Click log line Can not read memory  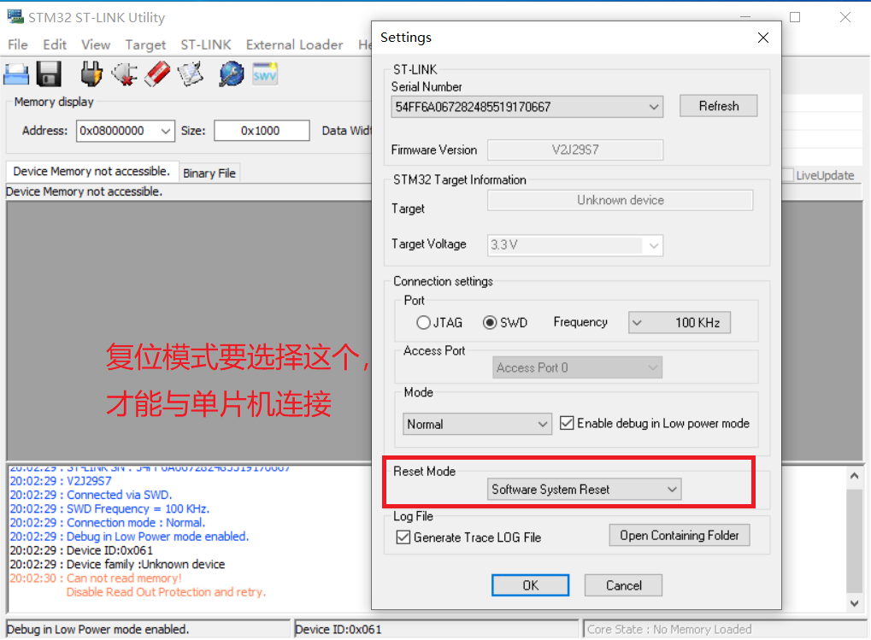(x=96, y=578)
